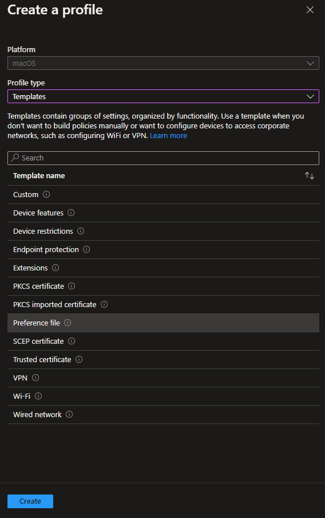Choose the Device restrictions template
Viewport: 325px width, 518px height.
(x=163, y=231)
